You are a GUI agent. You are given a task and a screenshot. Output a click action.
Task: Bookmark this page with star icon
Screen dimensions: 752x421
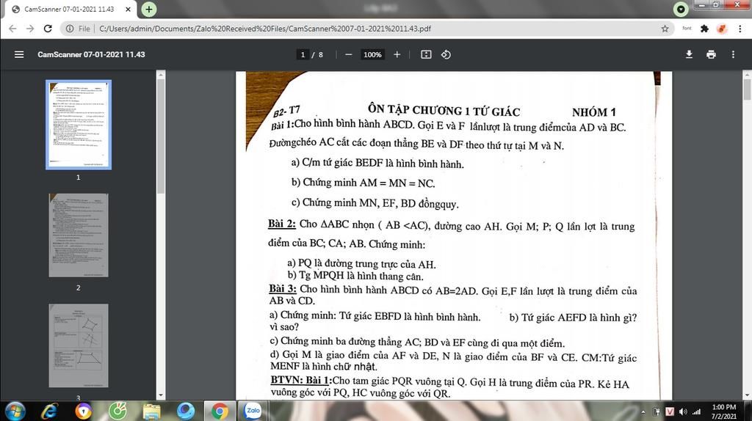click(x=665, y=29)
